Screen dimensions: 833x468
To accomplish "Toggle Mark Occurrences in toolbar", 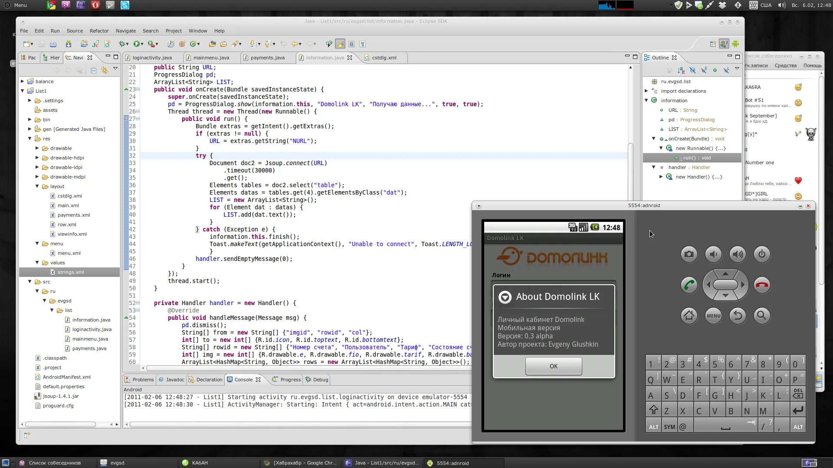I will pyautogui.click(x=340, y=44).
